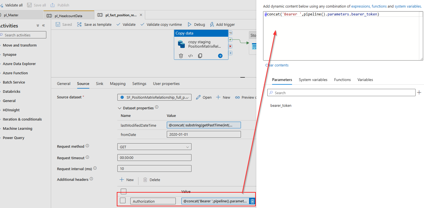The width and height of the screenshot is (424, 208).
Task: Check the Authorization header row checkbox
Action: tap(123, 200)
